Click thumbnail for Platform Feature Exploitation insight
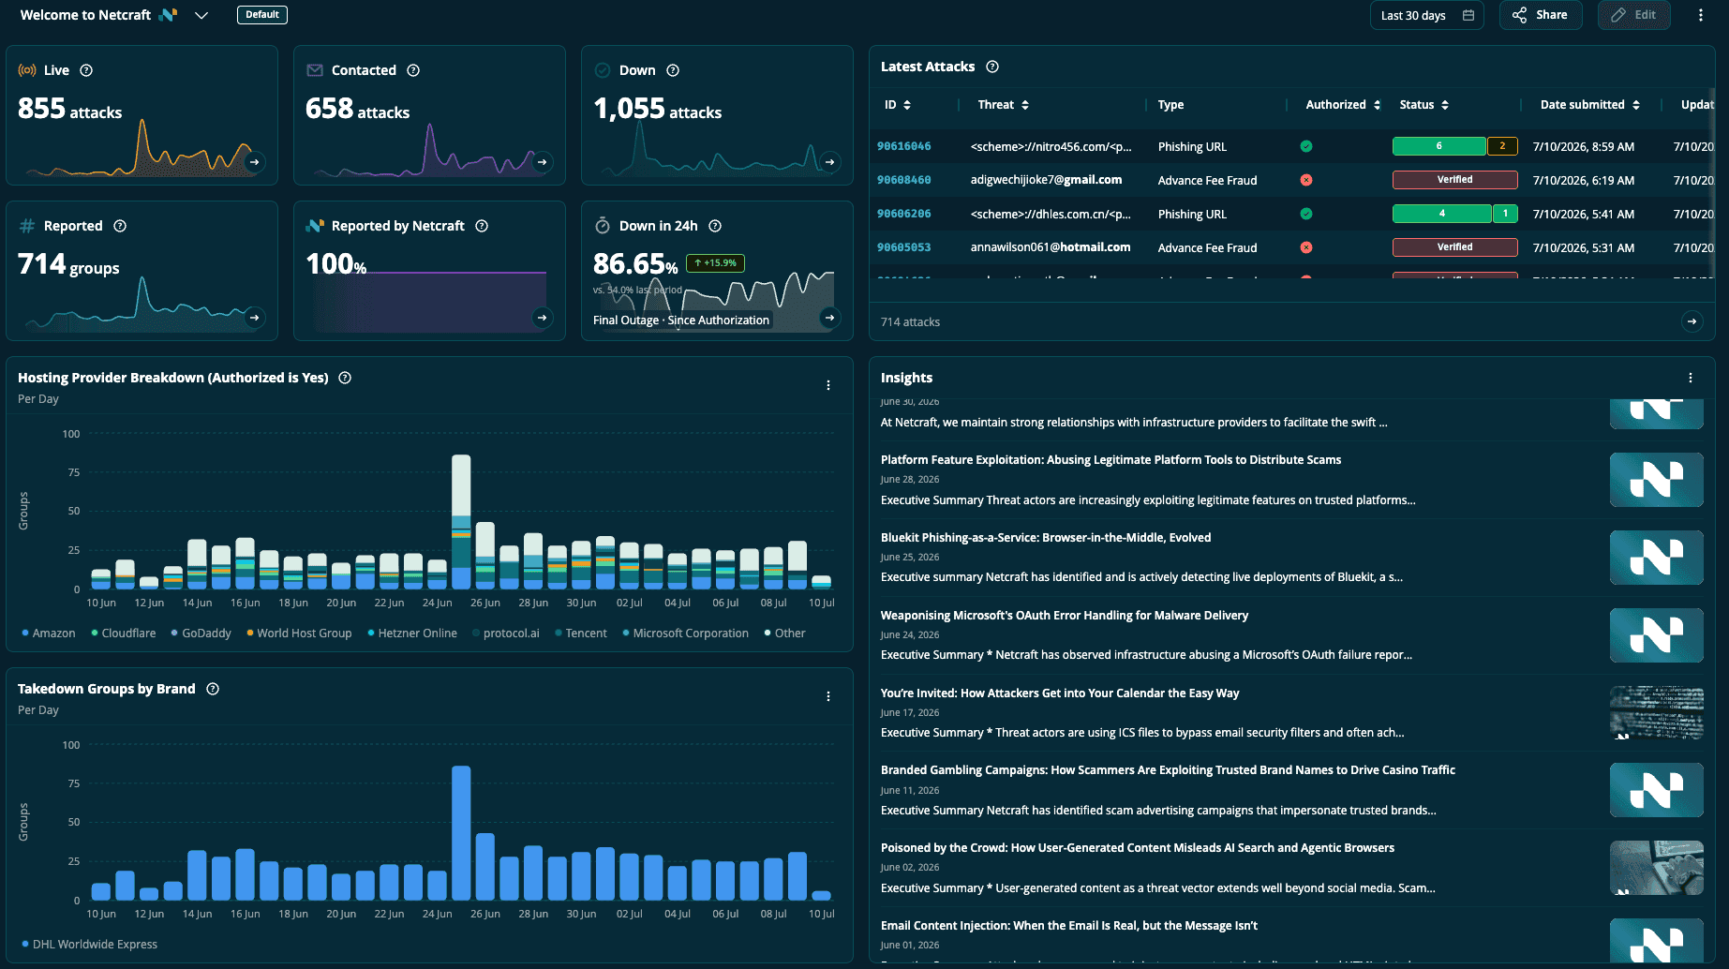This screenshot has height=969, width=1729. pos(1657,480)
